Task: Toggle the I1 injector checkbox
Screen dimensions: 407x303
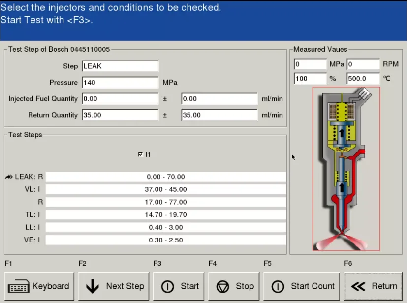Action: point(141,154)
